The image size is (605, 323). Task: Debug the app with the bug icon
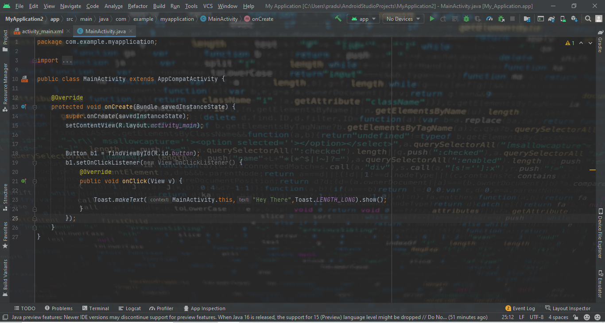point(466,19)
